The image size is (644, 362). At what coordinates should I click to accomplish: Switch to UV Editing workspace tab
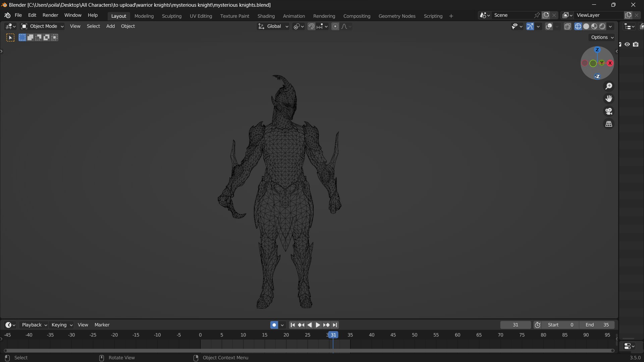point(201,16)
